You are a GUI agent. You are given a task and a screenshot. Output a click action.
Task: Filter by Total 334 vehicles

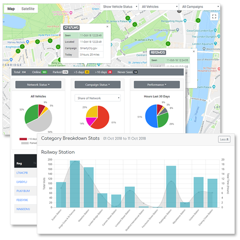coord(20,72)
